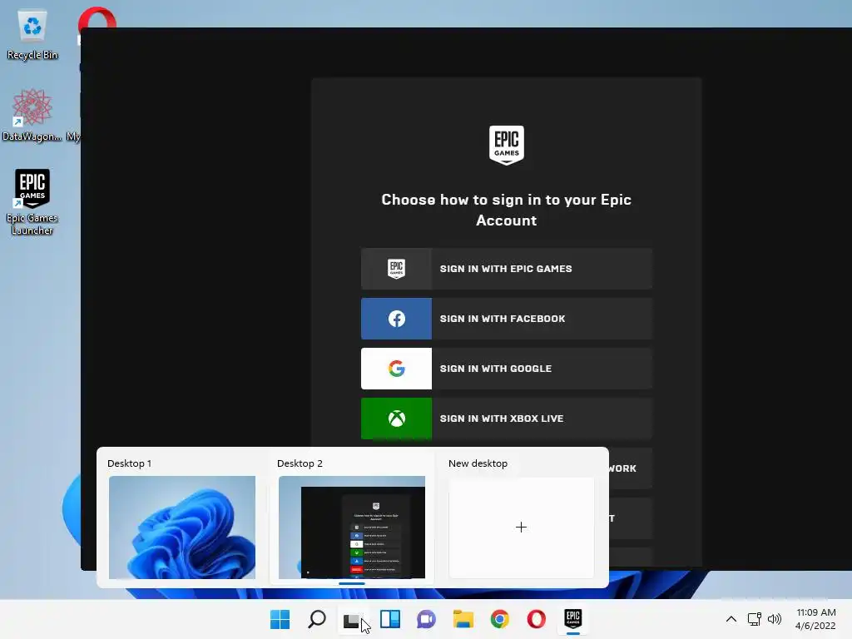Screen dimensions: 852x639
Task: Click the Xbox logo tile
Action: coord(397,419)
